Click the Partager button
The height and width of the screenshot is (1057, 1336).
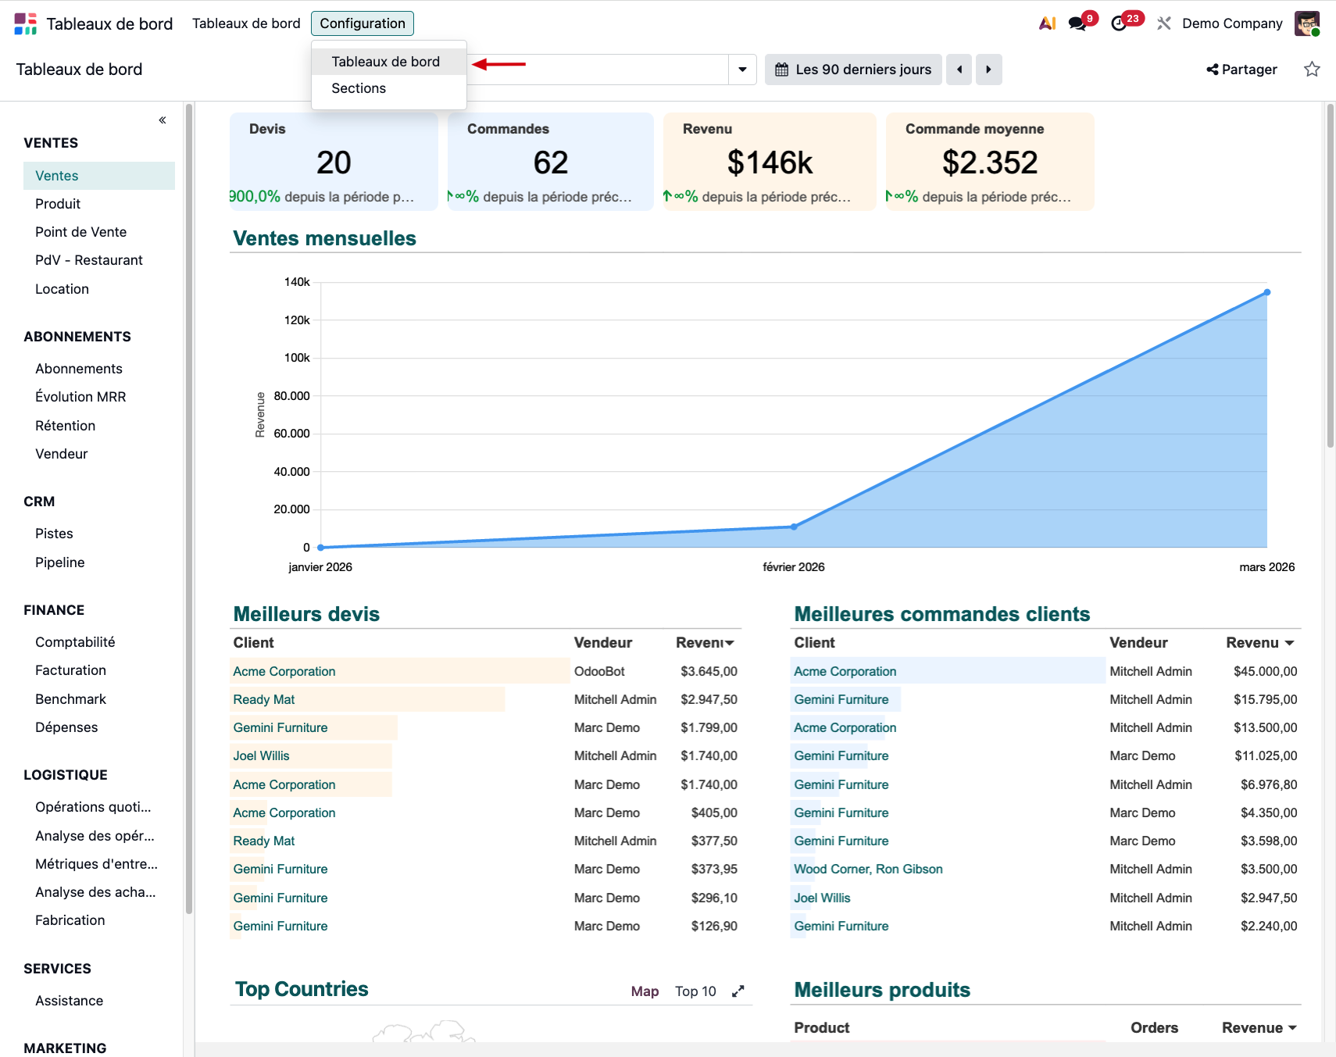[1241, 70]
